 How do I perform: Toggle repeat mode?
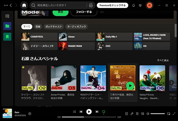click(104, 112)
